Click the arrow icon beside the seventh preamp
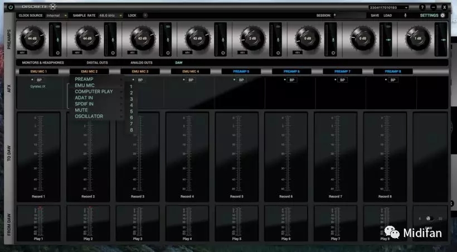The width and height of the screenshot is (457, 252). [389, 40]
